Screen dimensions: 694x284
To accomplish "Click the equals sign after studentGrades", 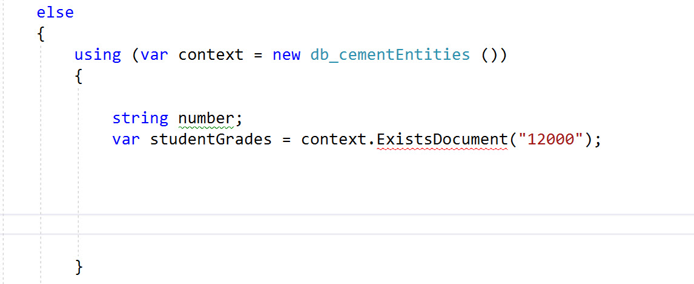I will pos(286,140).
